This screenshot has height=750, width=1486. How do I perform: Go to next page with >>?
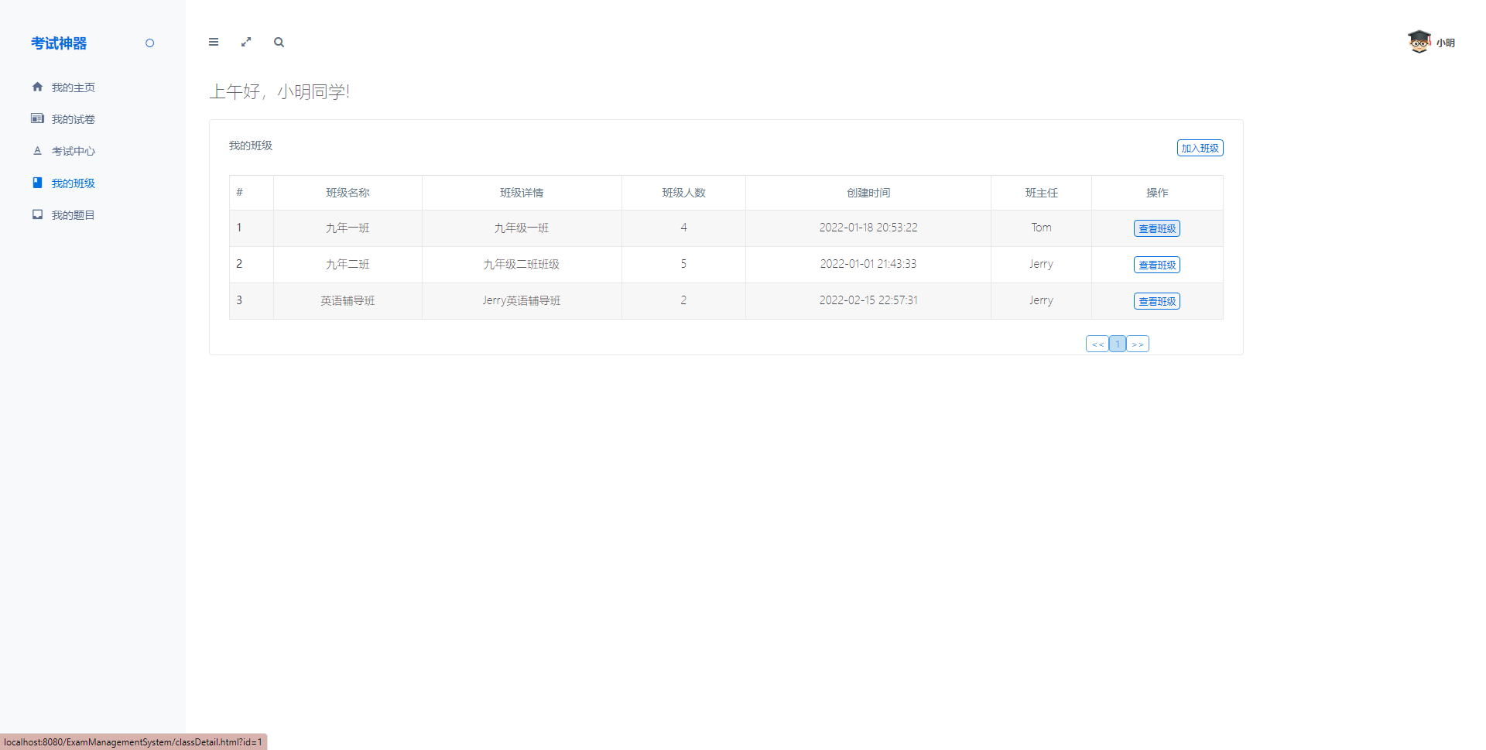click(x=1138, y=344)
